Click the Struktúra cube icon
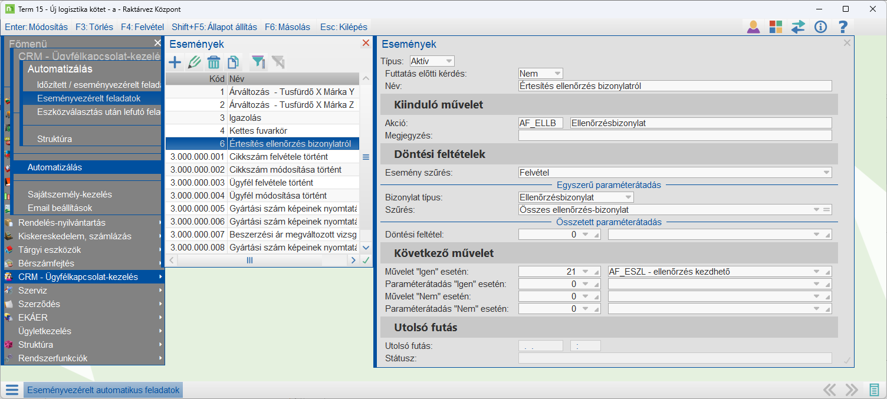The image size is (887, 399). coord(9,345)
